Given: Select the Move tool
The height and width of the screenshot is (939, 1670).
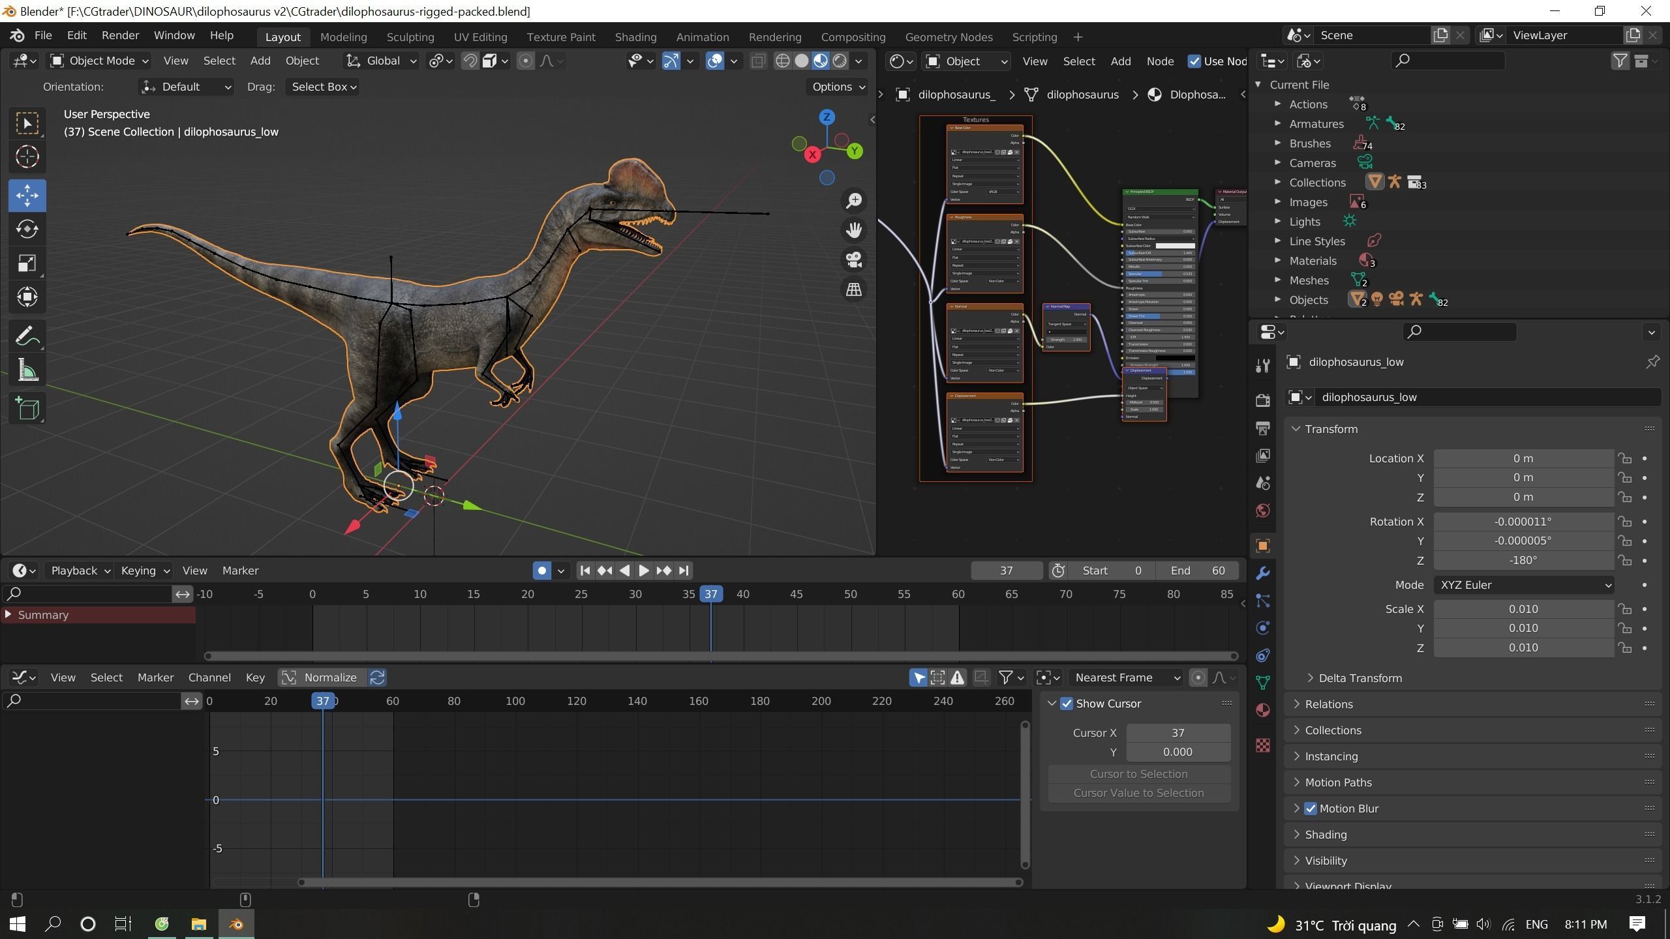Looking at the screenshot, I should (27, 195).
